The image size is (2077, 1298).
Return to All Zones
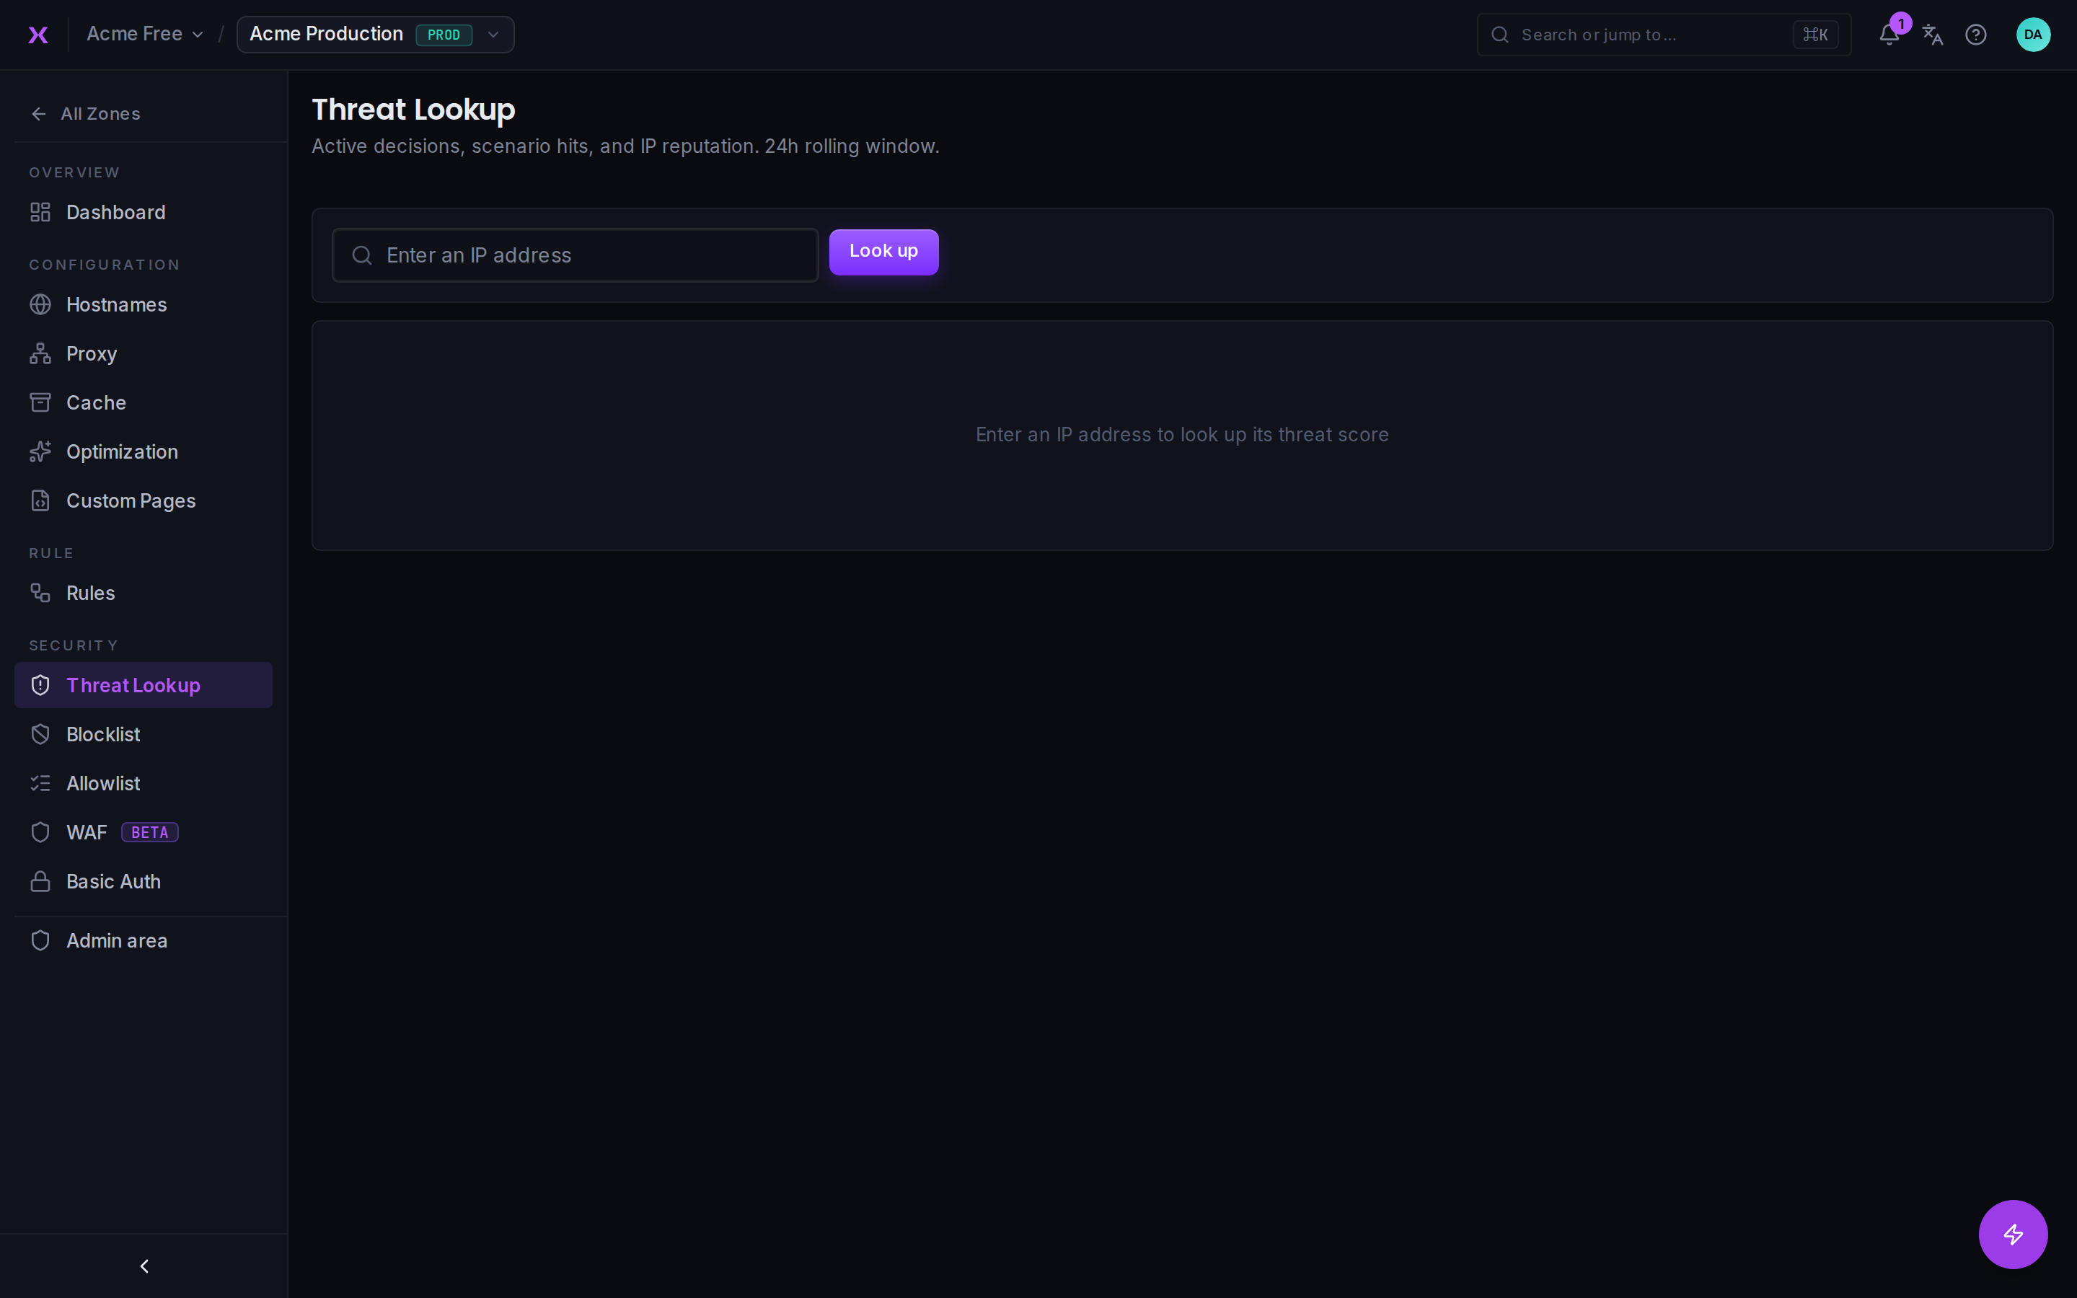pyautogui.click(x=86, y=113)
